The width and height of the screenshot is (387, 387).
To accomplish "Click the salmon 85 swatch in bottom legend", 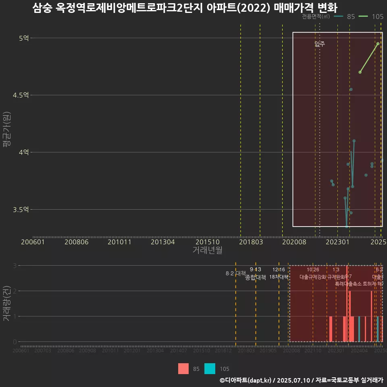I will (183, 368).
